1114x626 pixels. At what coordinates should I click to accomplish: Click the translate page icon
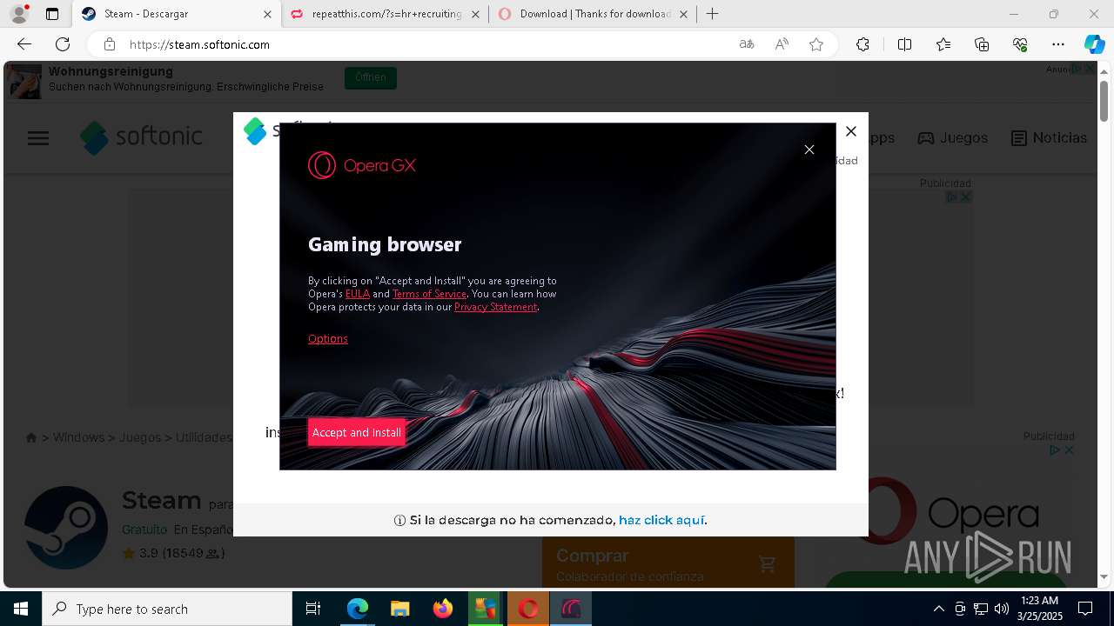click(747, 44)
